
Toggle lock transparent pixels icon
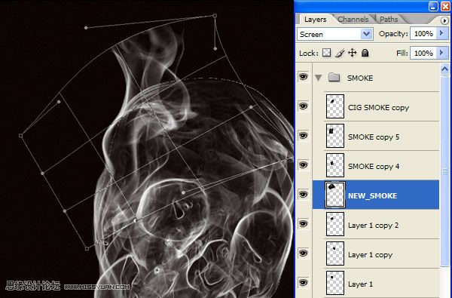click(x=326, y=53)
